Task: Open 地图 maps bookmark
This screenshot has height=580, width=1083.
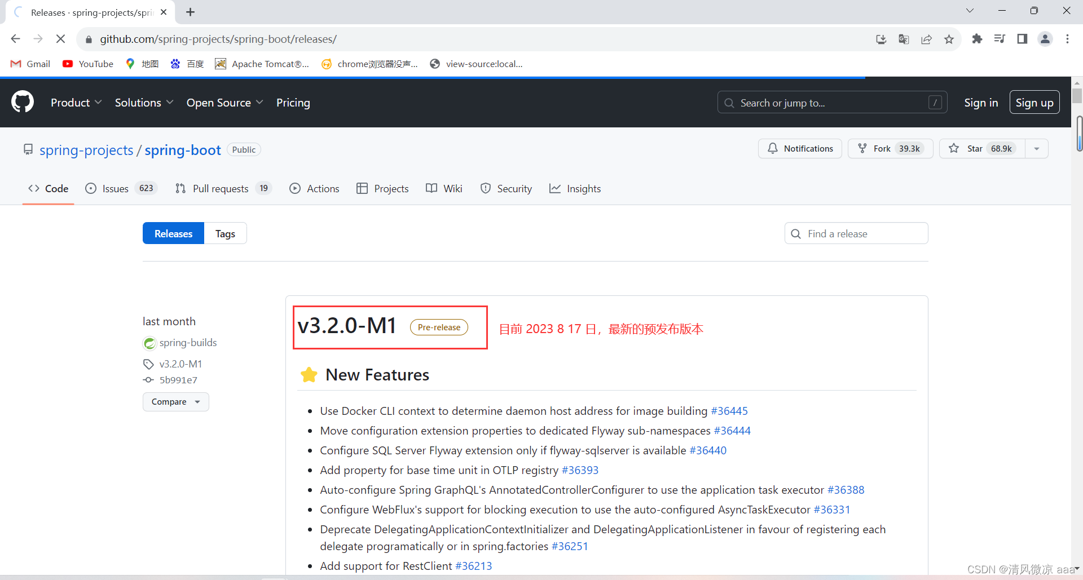Action: [x=142, y=64]
